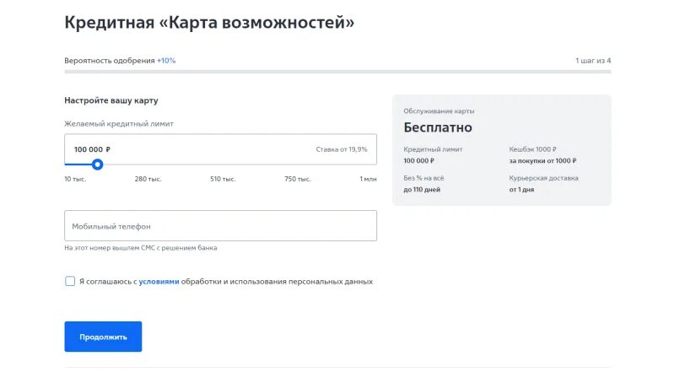Tick the personal data agreement checkbox
The width and height of the screenshot is (696, 383).
pyautogui.click(x=70, y=281)
